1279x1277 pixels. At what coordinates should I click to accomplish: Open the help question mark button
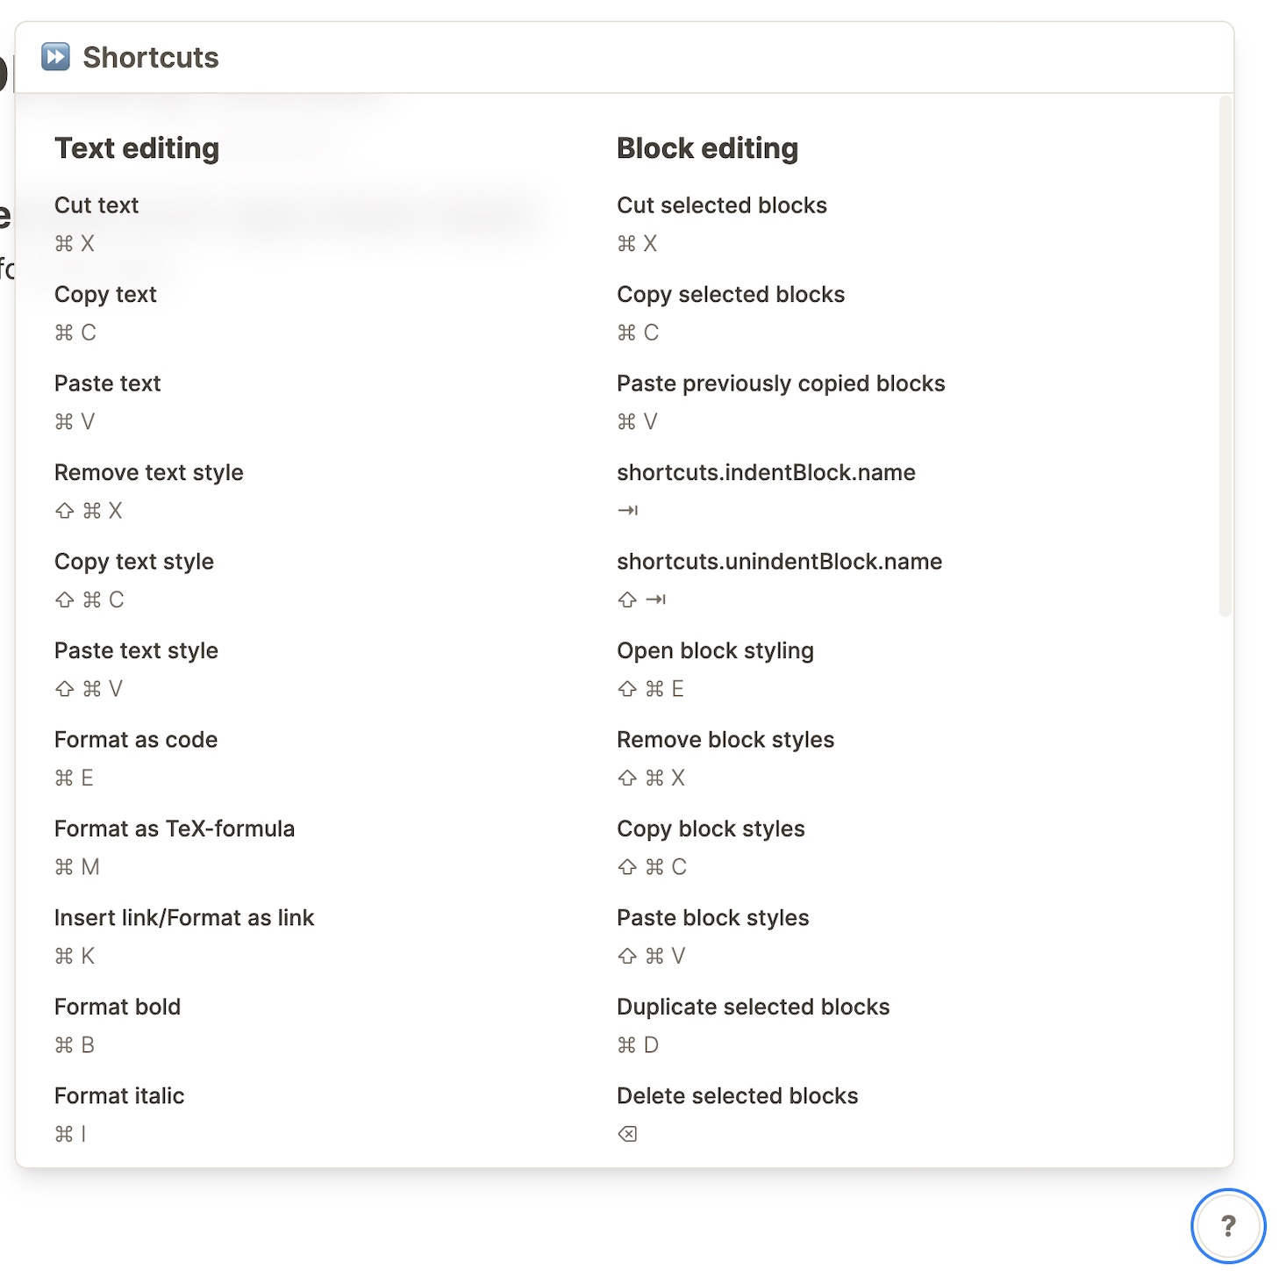[x=1228, y=1226]
